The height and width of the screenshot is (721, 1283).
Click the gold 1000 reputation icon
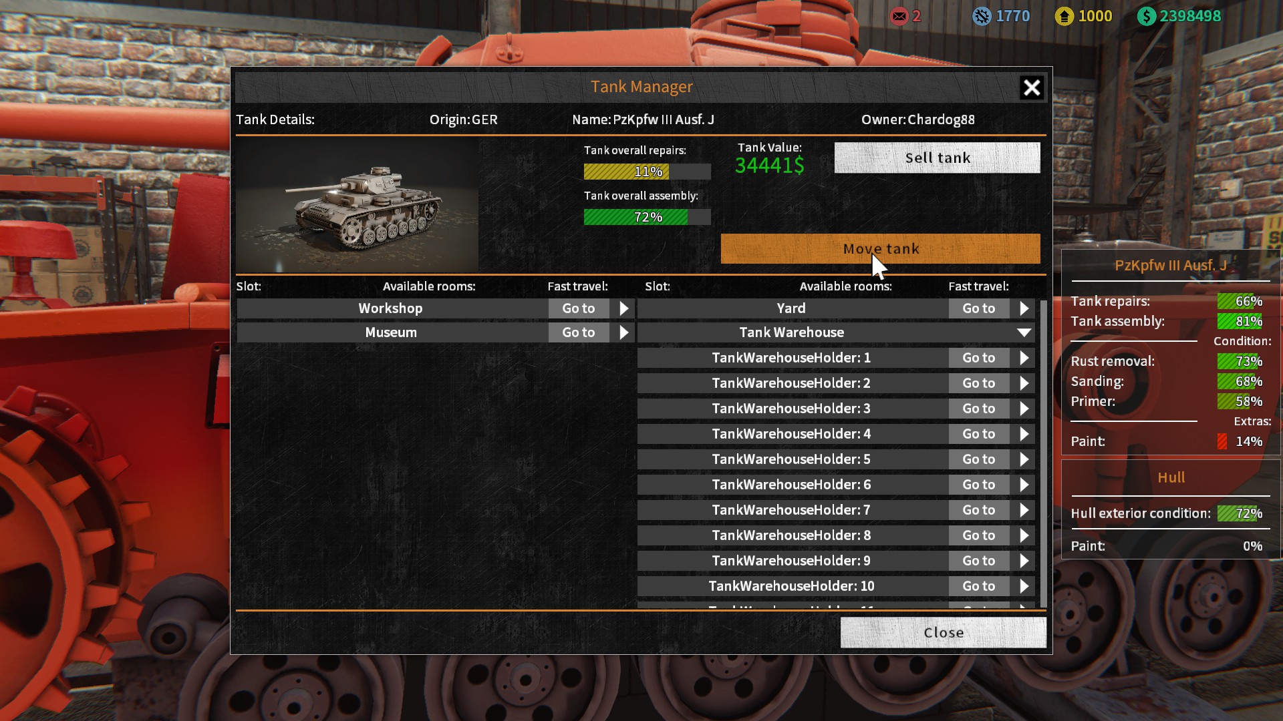tap(1064, 16)
